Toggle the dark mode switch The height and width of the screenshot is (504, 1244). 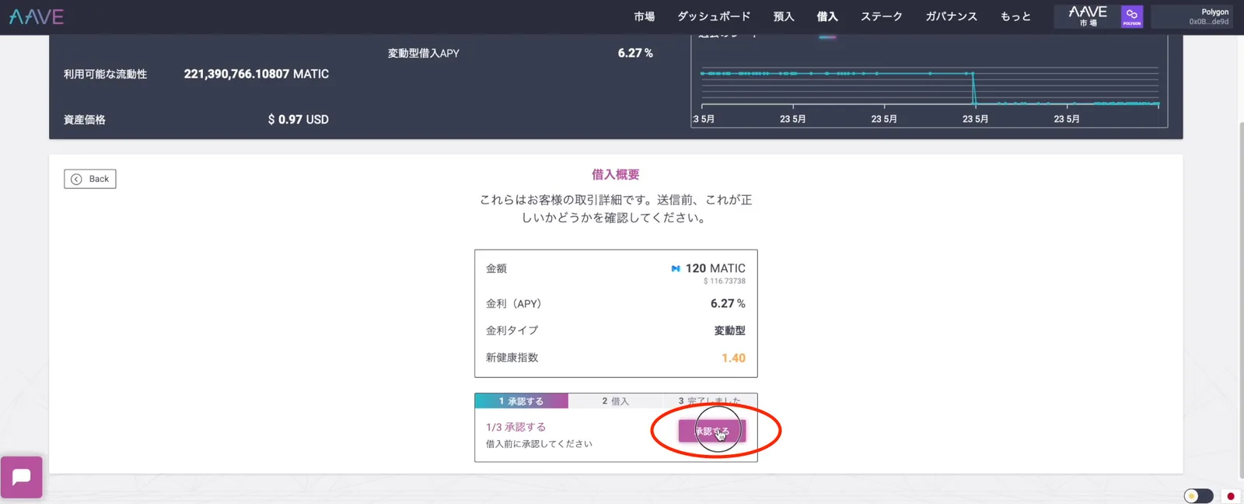point(1198,495)
